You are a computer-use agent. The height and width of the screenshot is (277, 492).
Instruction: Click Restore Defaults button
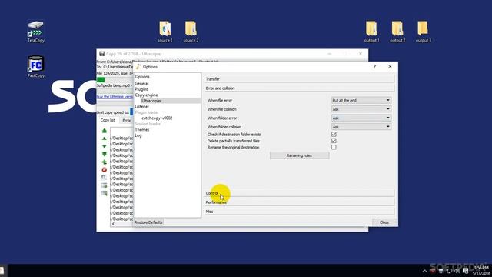coord(148,222)
